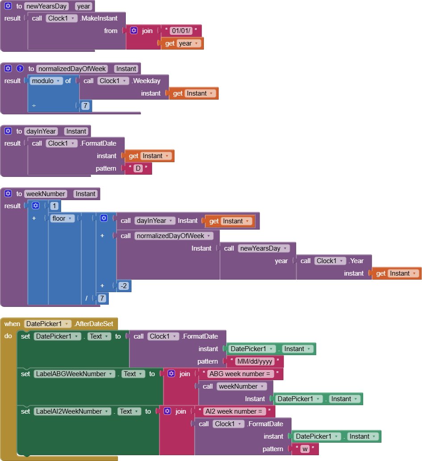Click the dayInYear procedure name field
This screenshot has height=461, width=422.
coord(41,131)
